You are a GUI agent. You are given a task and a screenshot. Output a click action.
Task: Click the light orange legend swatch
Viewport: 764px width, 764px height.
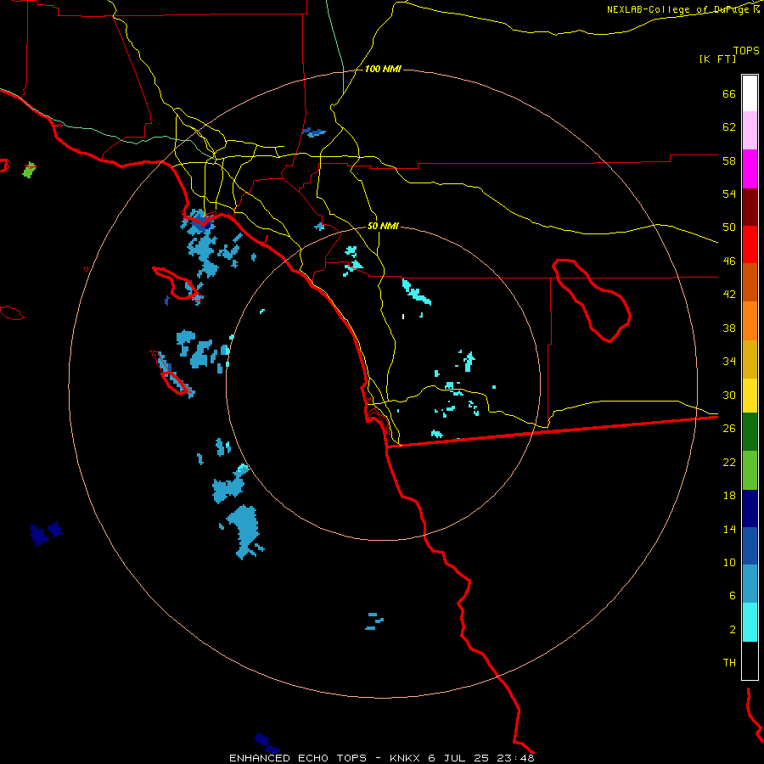[750, 321]
